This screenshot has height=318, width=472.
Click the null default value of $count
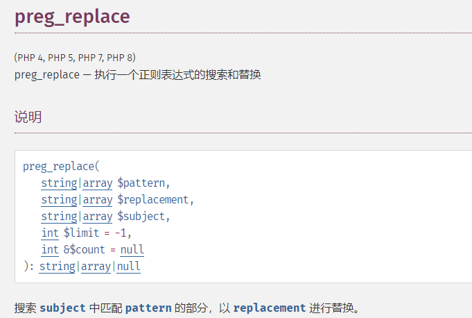(132, 250)
